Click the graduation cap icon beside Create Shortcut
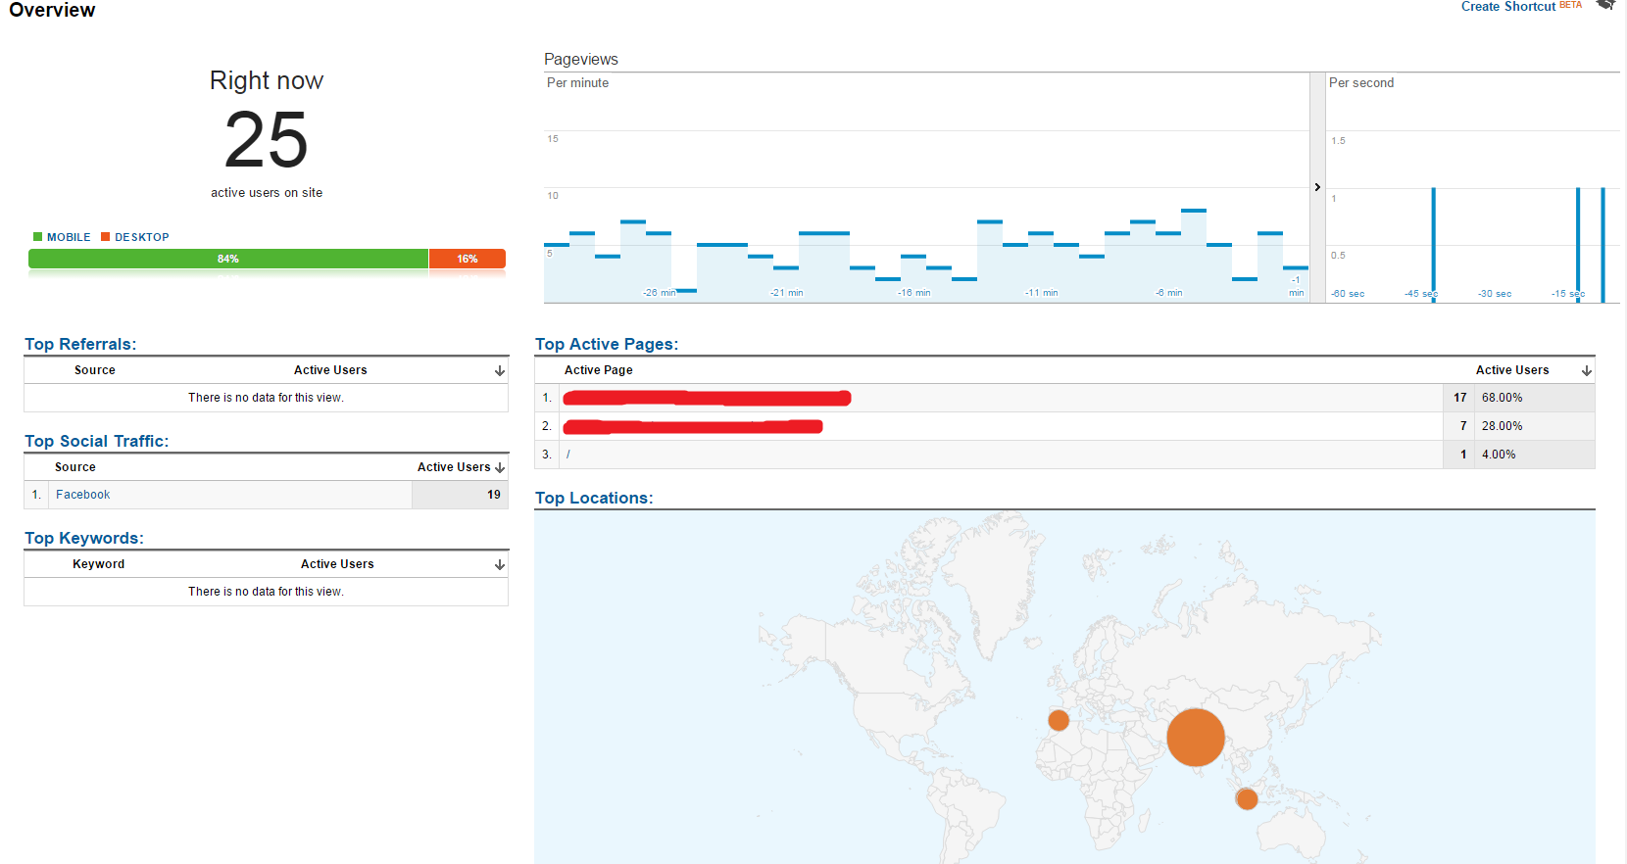 1604,5
